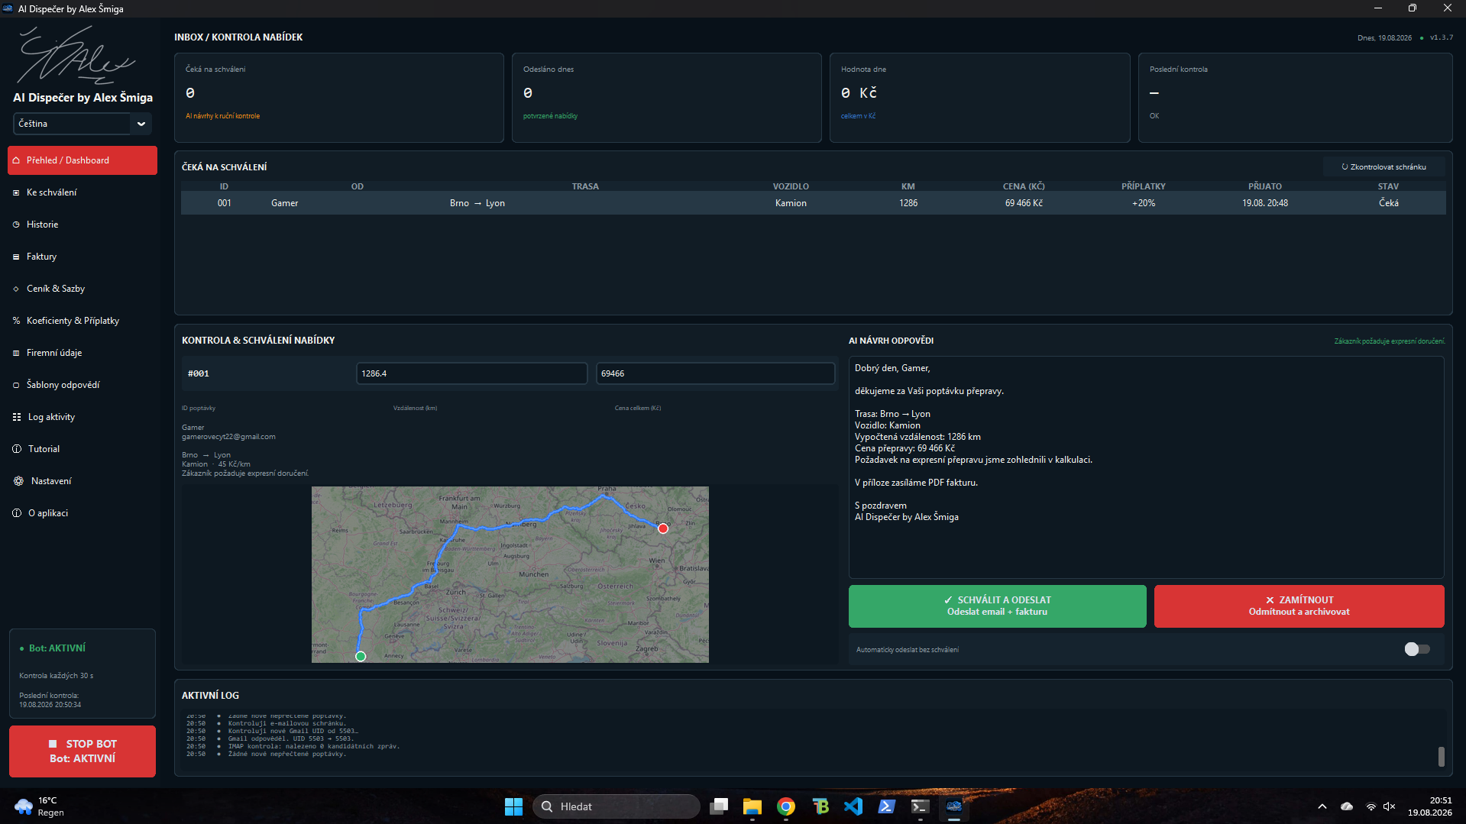Screen dimensions: 1466x824
Task: Open Faktury section
Action: 83,257
